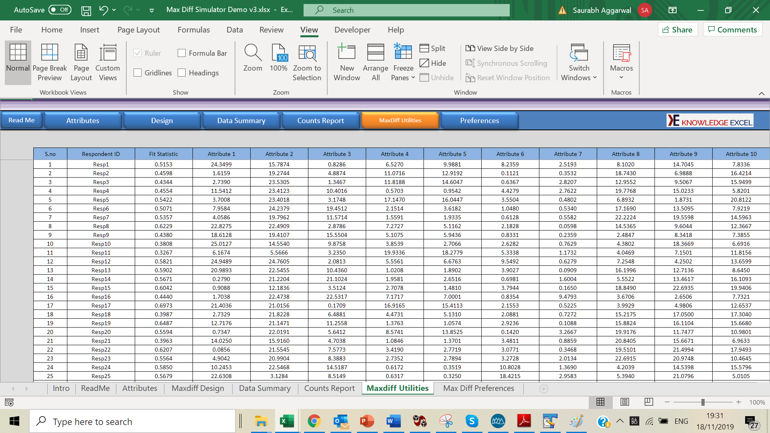The height and width of the screenshot is (433, 770).
Task: Open Custom Views dialog
Action: [x=107, y=53]
